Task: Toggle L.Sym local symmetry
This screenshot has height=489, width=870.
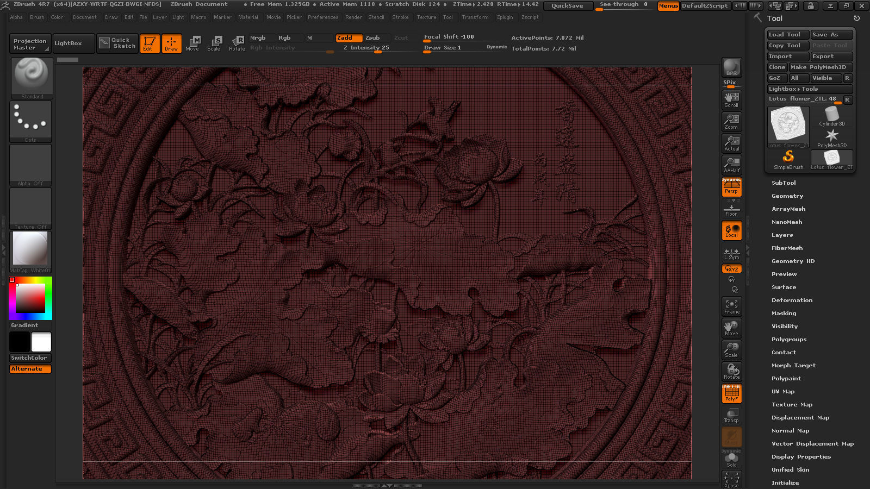Action: point(731,254)
